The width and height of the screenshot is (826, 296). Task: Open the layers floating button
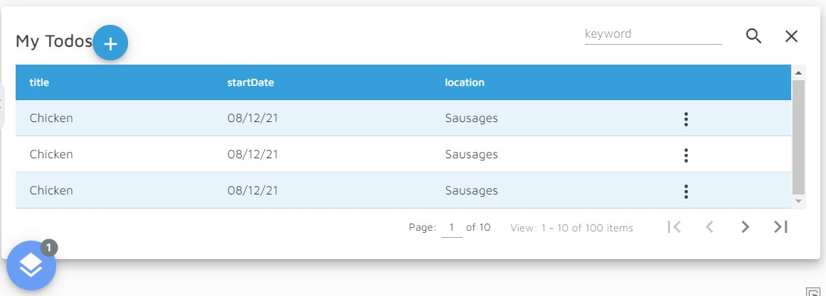pyautogui.click(x=31, y=265)
